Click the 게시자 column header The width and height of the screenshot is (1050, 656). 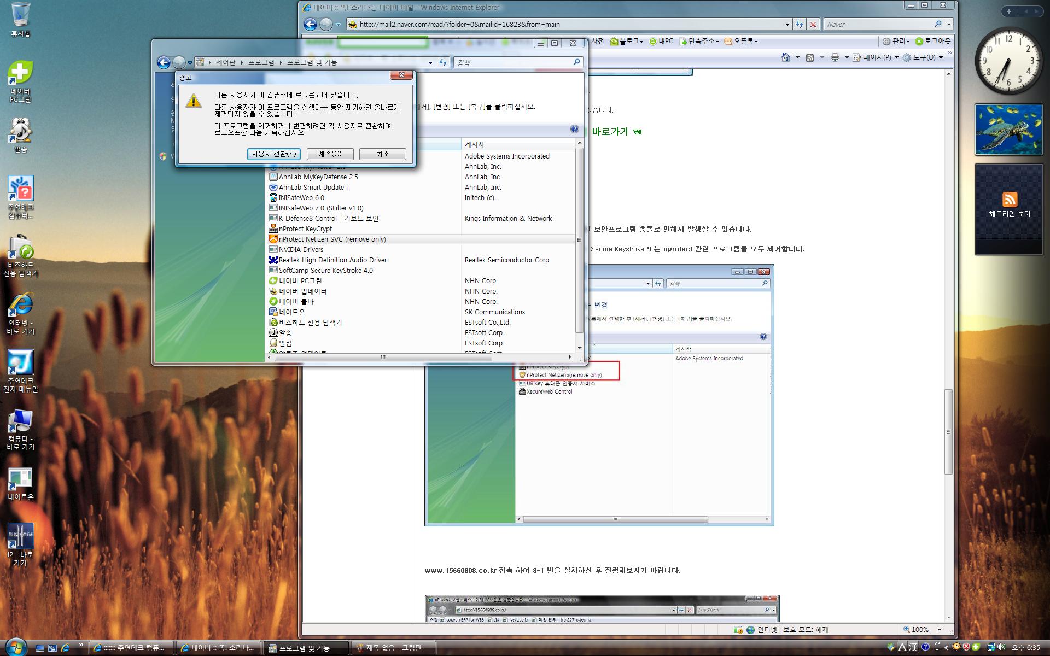point(518,144)
